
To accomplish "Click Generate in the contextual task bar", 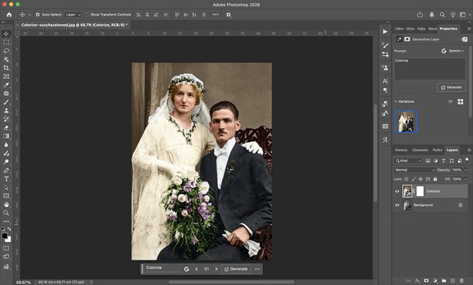I will (236, 269).
